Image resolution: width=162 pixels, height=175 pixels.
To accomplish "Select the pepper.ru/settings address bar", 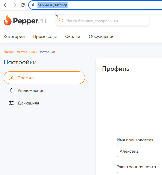I will (x=95, y=5).
